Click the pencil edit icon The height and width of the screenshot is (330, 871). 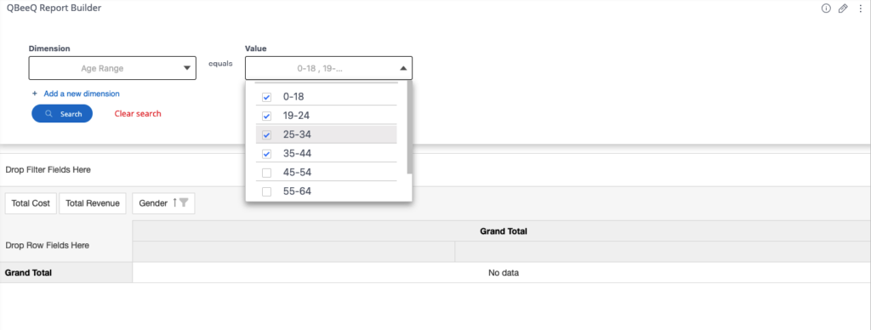(843, 9)
